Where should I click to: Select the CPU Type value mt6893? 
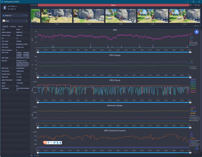point(19,41)
